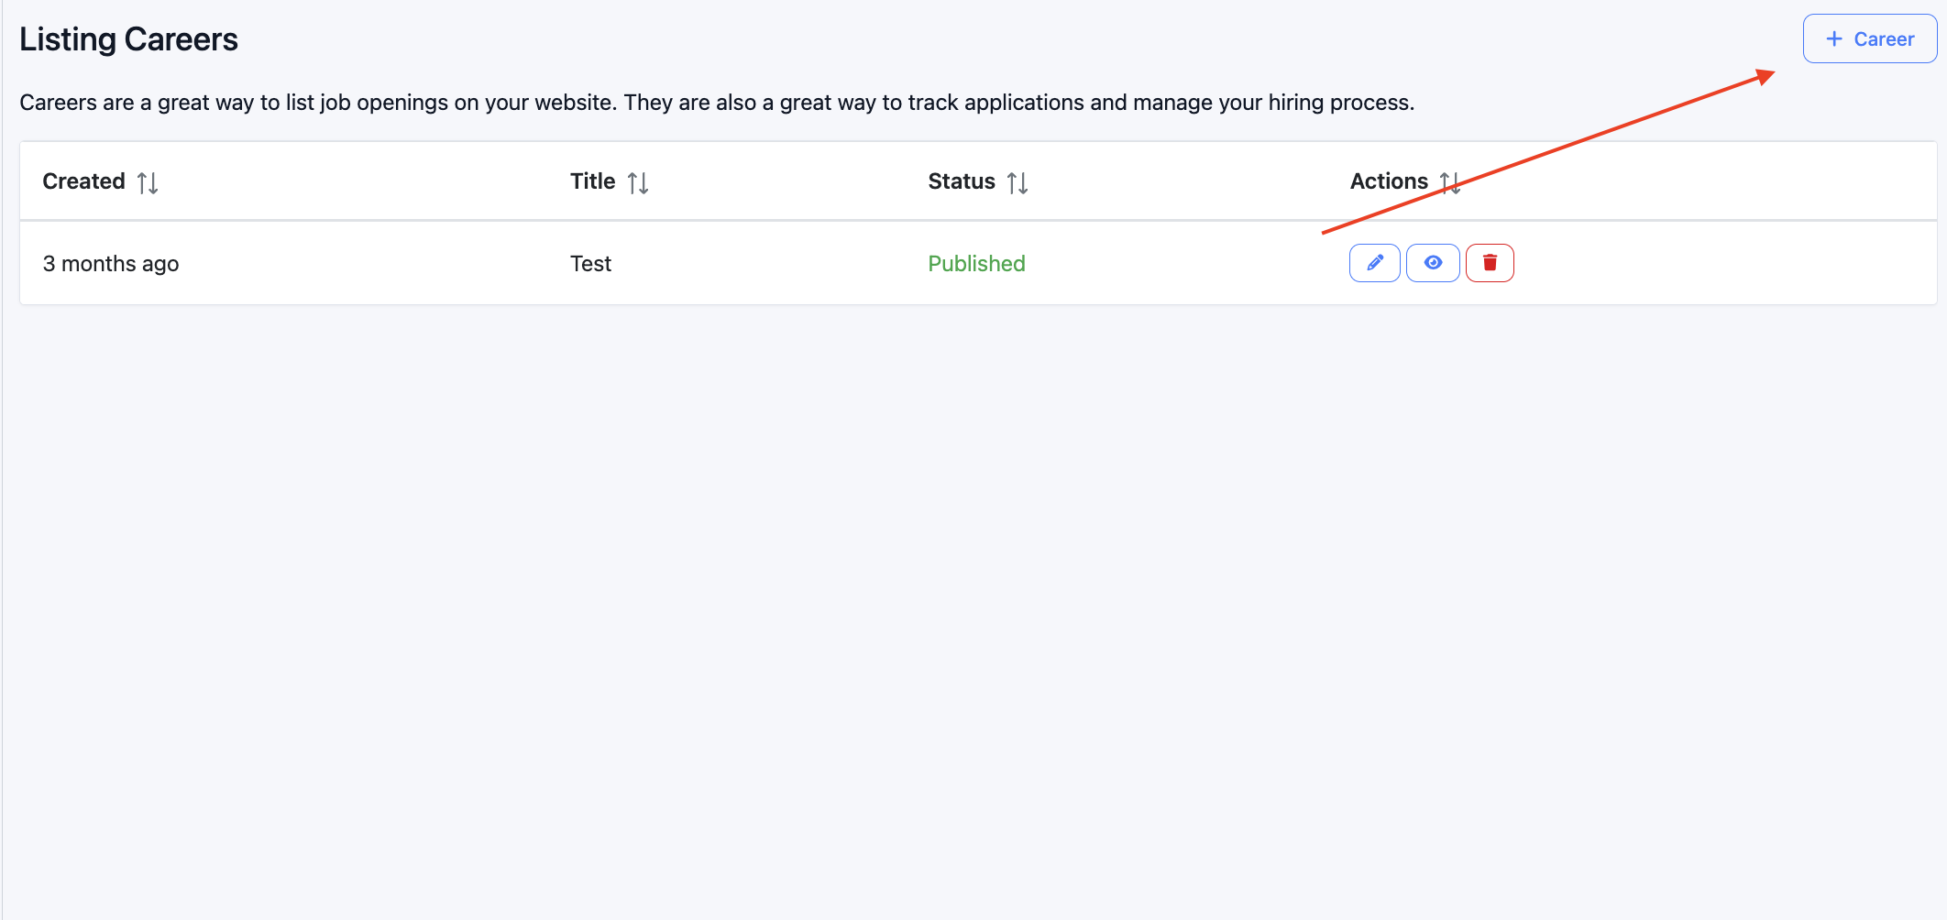Select the Test title cell
The height and width of the screenshot is (920, 1947).
[x=590, y=264]
